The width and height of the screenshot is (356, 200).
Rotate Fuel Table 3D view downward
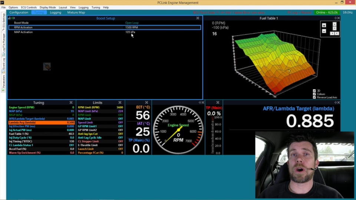[x=334, y=29]
